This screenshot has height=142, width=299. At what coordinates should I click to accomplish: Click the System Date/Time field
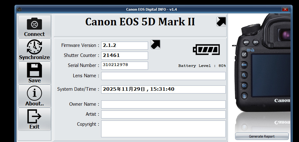coord(163,89)
